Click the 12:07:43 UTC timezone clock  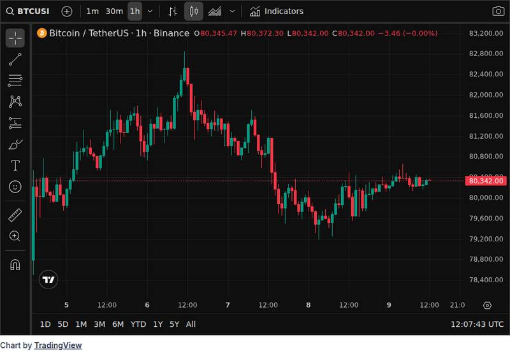477,324
